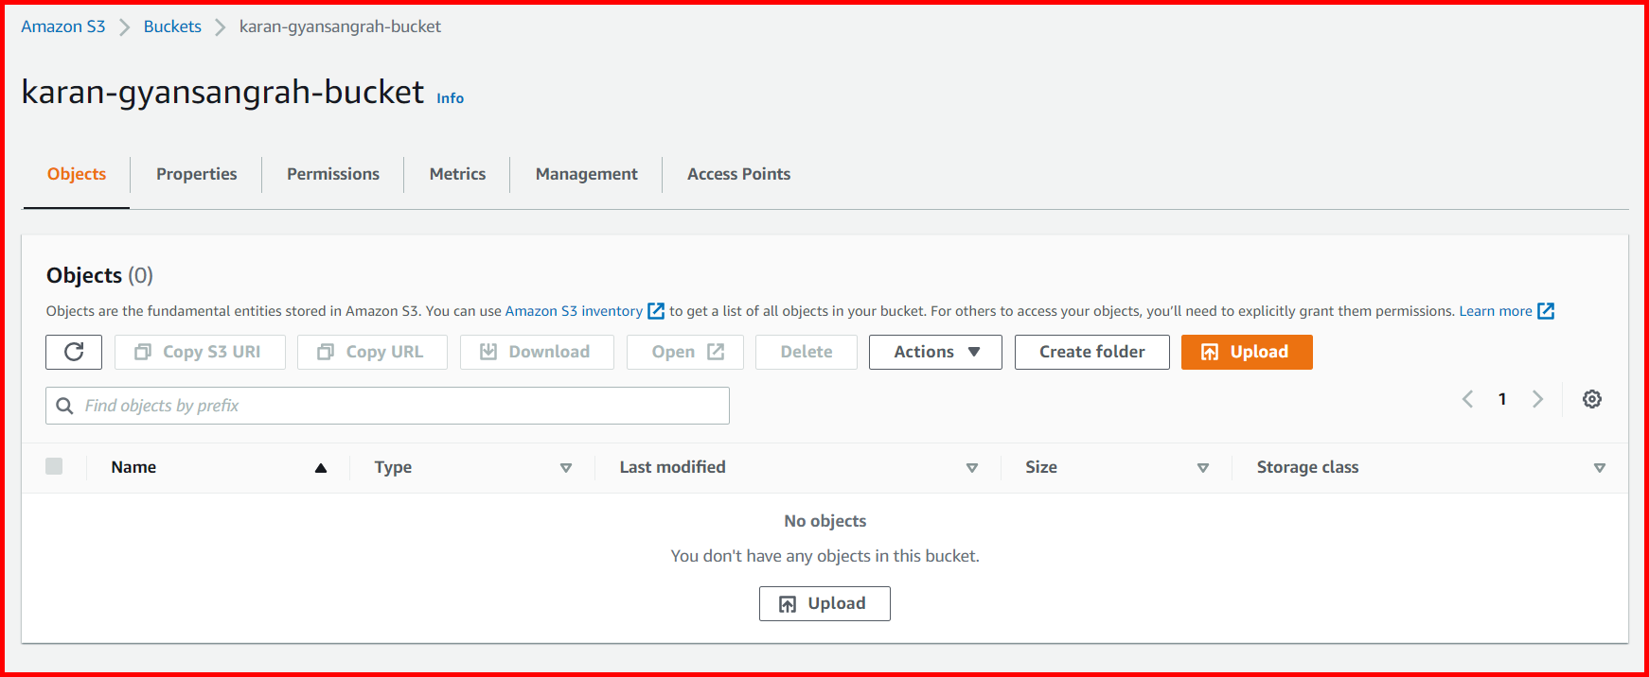Click external link icon after Amazon S3 inventory
Image resolution: width=1649 pixels, height=677 pixels.
pos(656,311)
